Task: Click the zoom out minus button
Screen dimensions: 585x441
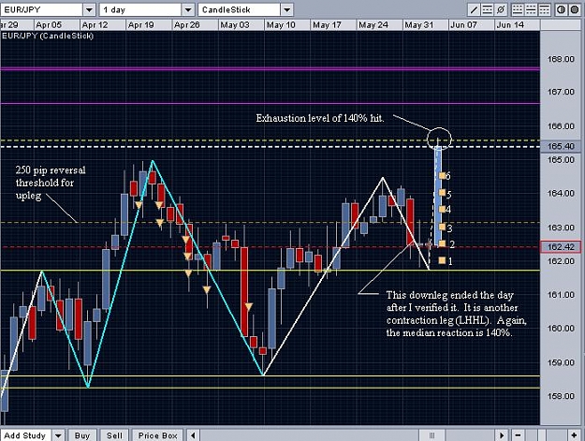Action: 518,435
